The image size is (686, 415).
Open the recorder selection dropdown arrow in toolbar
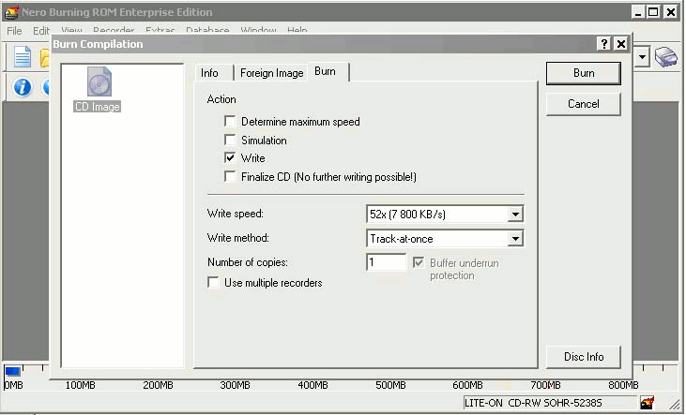(642, 57)
